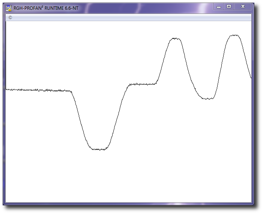Screen dimensions: 263x214
Task: Click the window title text RGH-PROFAN² RUNTIME 6.6-NT
Action: coord(46,8)
